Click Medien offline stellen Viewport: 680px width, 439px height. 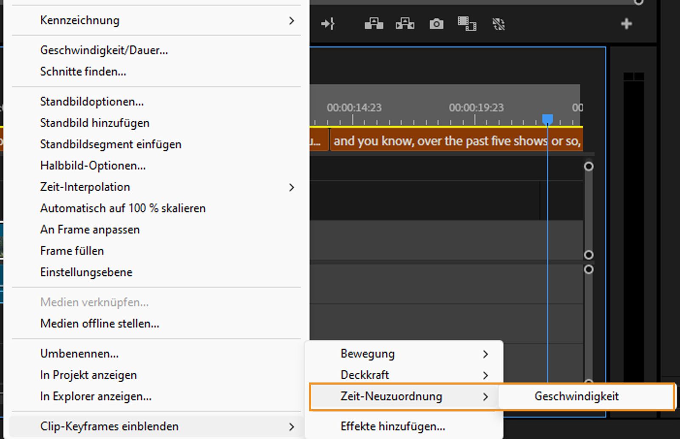[x=99, y=323]
